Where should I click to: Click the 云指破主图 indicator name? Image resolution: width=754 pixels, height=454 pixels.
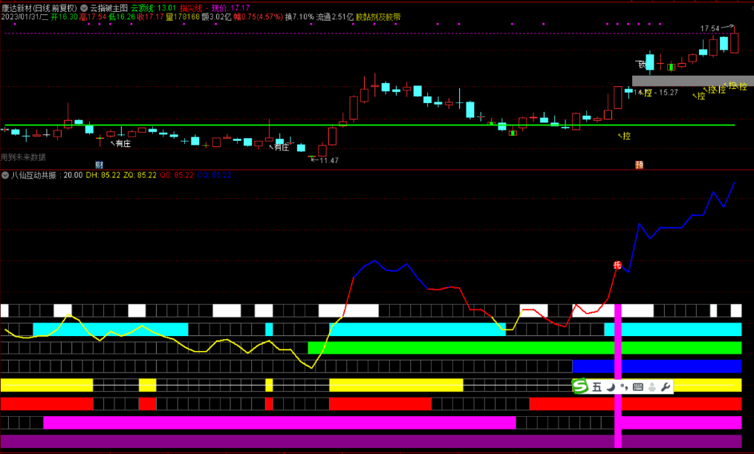click(x=108, y=8)
